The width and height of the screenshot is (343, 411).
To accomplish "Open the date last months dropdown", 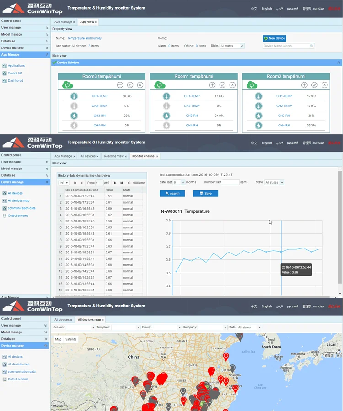I will pos(179,182).
